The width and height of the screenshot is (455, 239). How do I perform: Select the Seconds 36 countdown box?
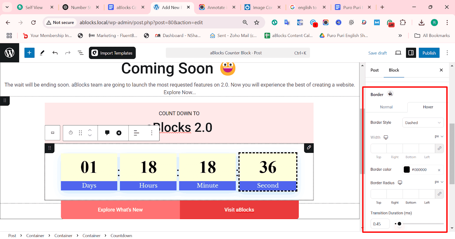click(x=268, y=172)
